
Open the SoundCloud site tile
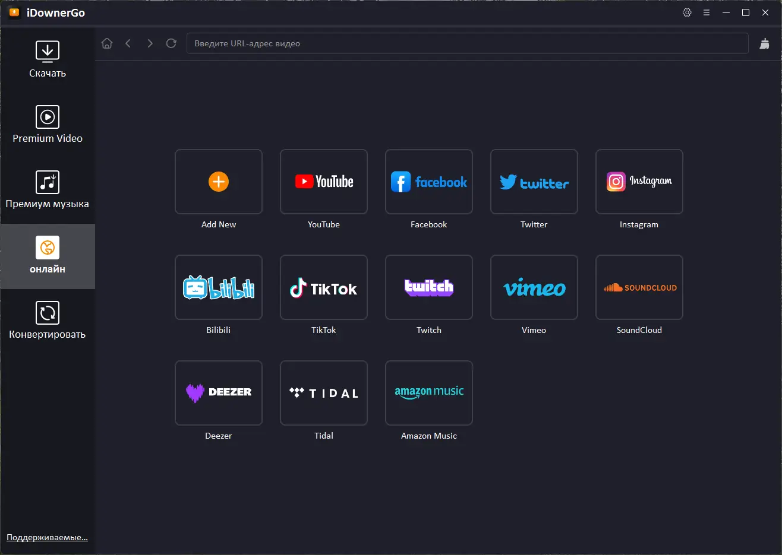tap(639, 287)
